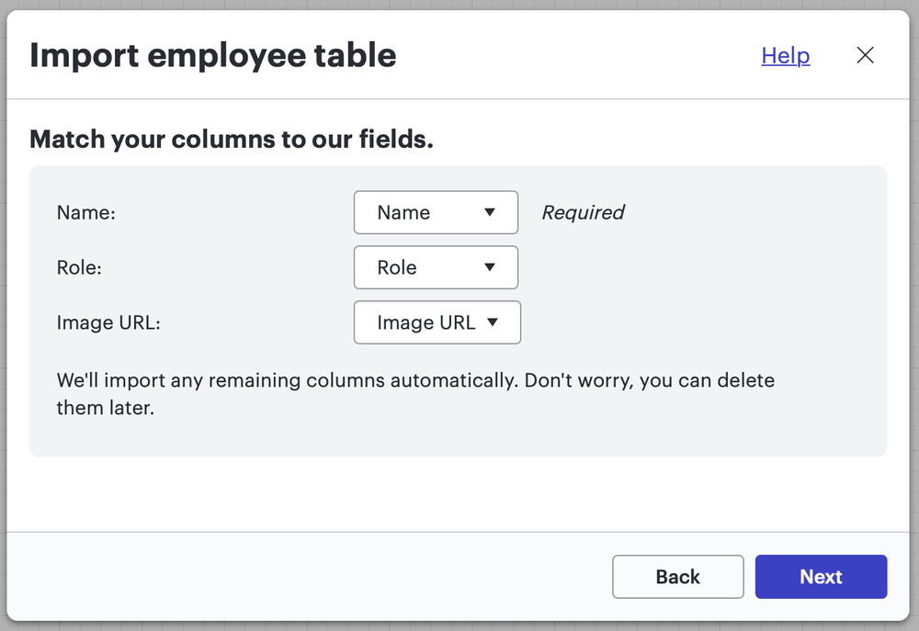Click the Import employee table heading
The width and height of the screenshot is (919, 631).
213,55
